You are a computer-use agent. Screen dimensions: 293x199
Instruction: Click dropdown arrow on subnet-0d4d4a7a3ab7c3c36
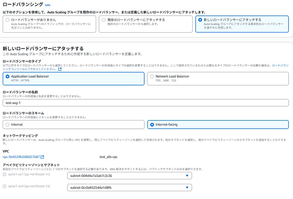(187, 175)
